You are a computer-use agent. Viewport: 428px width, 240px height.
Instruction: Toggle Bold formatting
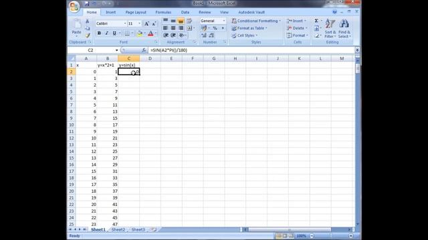(99, 33)
